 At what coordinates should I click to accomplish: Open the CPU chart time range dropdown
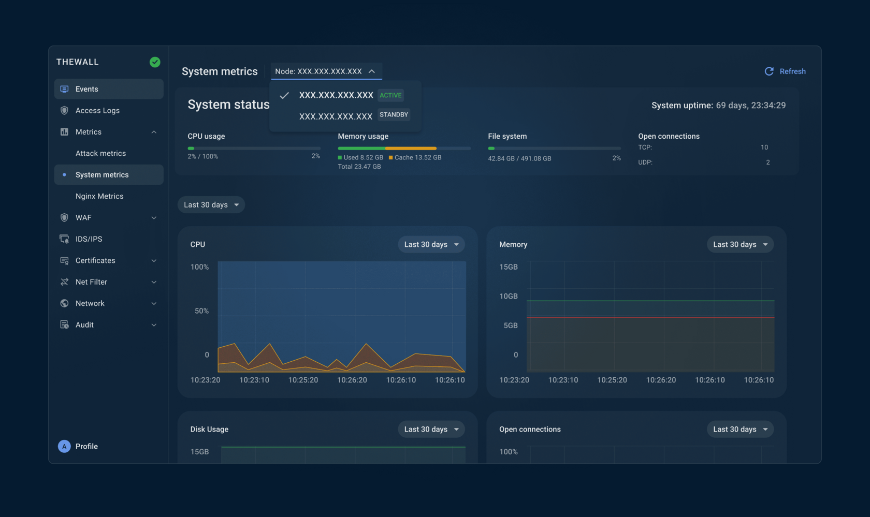click(431, 244)
